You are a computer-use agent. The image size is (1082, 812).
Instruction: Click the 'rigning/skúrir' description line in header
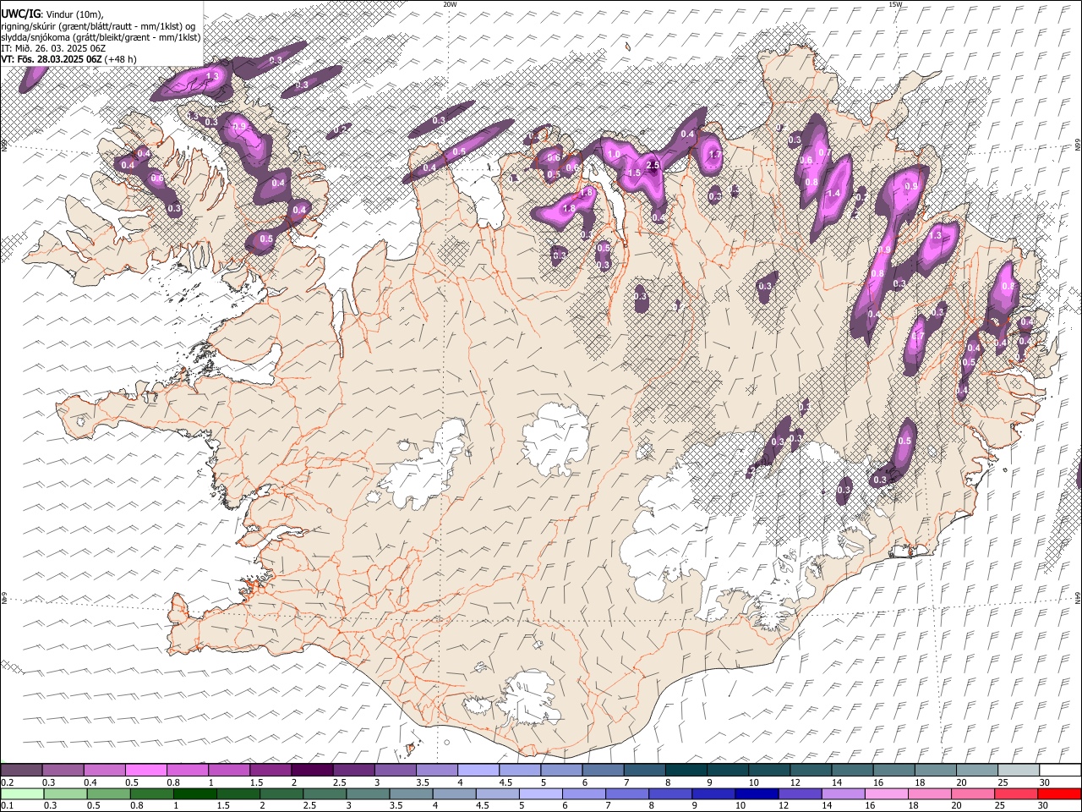click(98, 26)
